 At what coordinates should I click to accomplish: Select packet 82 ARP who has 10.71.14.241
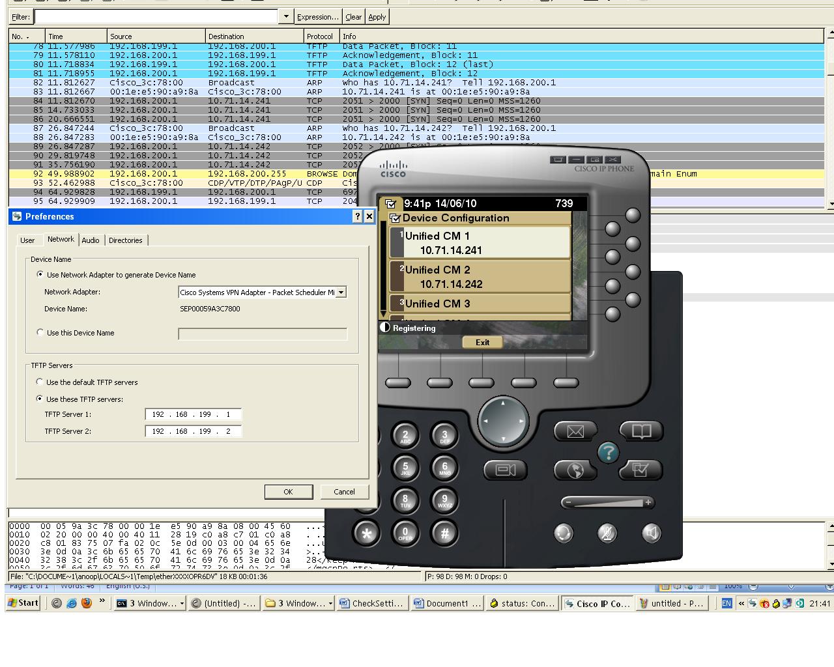(417, 83)
